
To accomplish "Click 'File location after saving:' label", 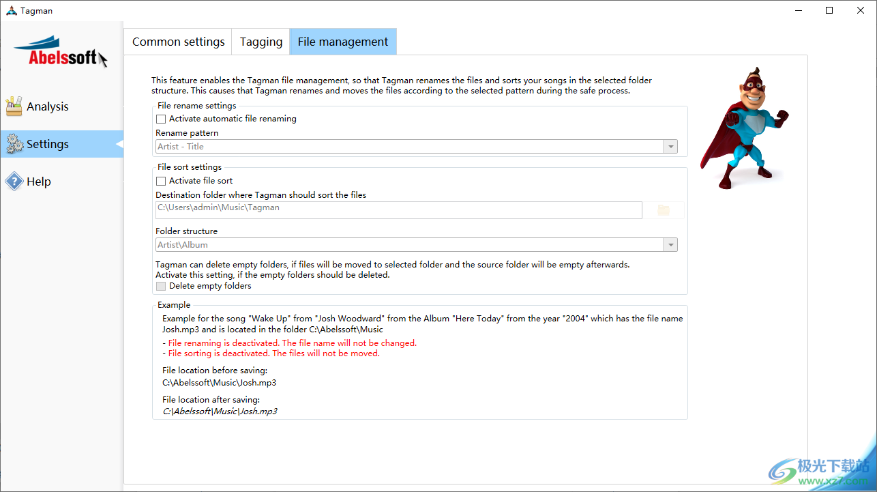I will coord(211,400).
